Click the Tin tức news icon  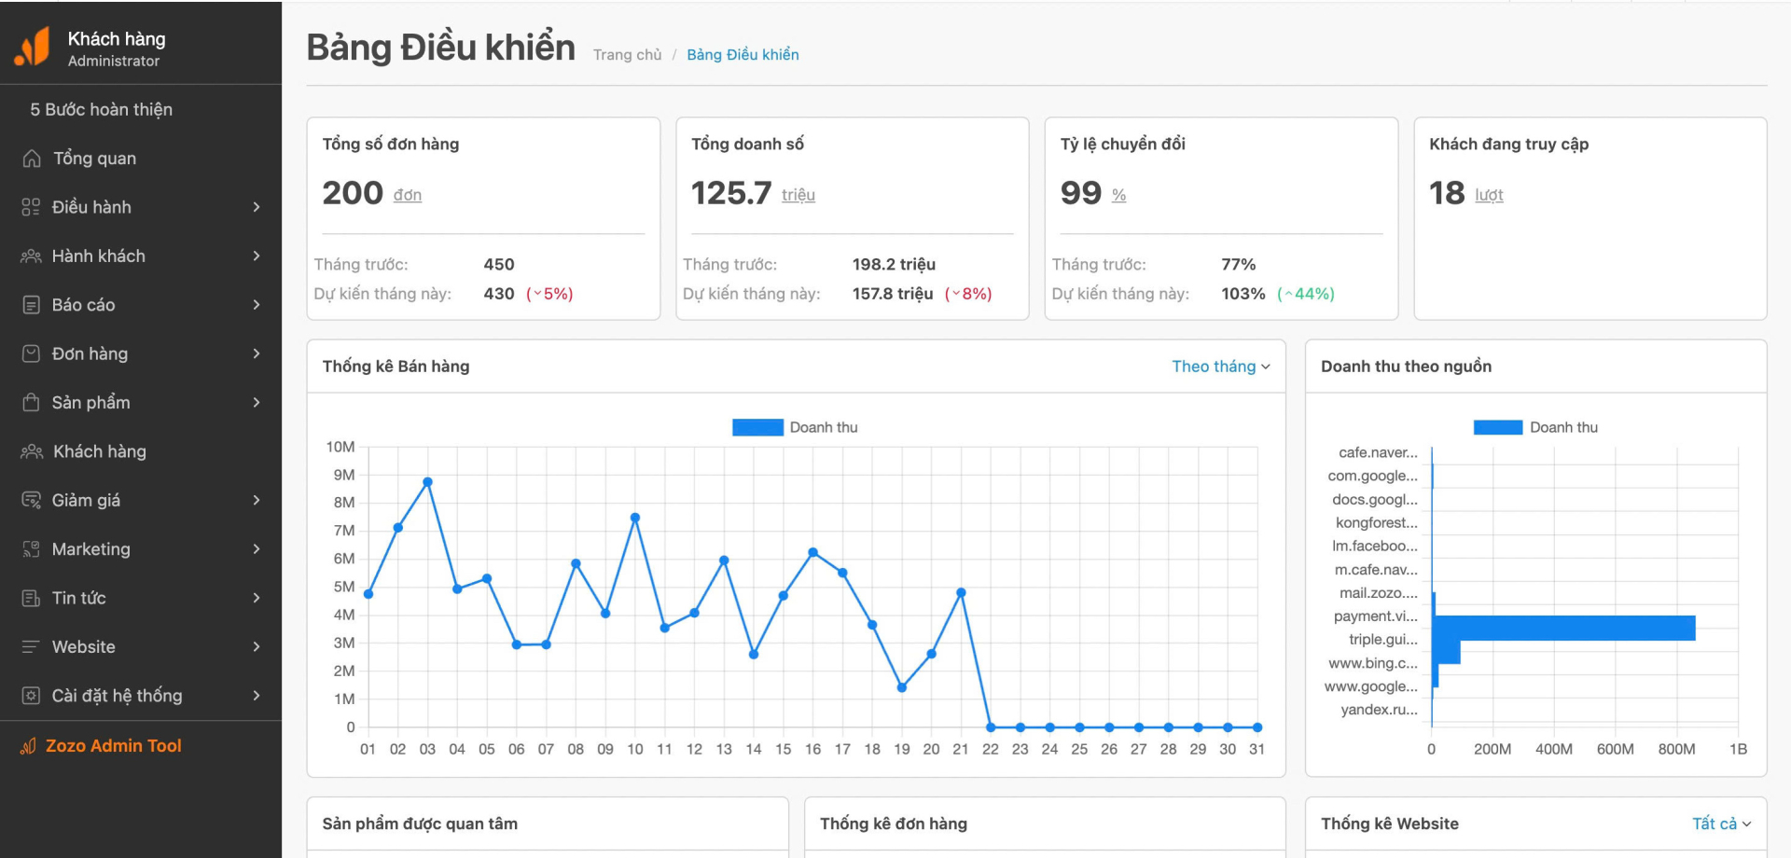coord(31,598)
